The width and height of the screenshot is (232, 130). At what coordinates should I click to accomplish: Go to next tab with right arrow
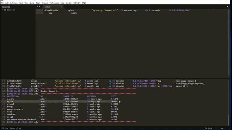(x=40, y=6)
